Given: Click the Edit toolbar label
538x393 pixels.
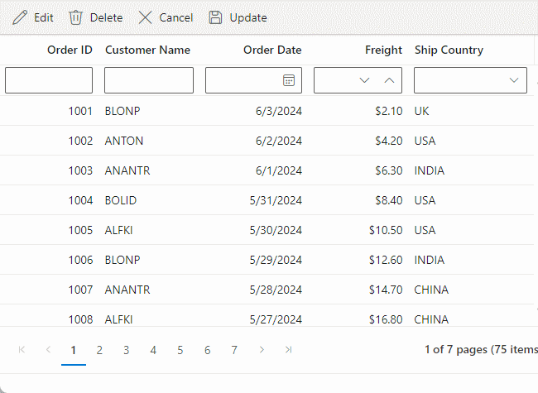Looking at the screenshot, I should tap(44, 17).
